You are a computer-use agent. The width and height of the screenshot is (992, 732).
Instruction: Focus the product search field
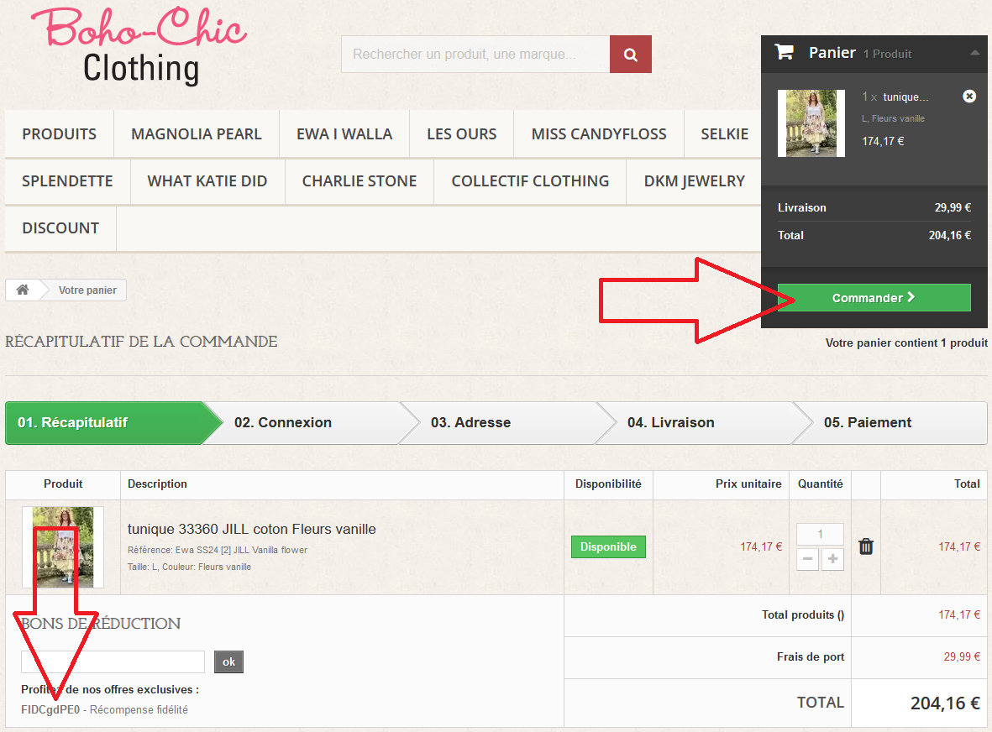click(x=475, y=55)
